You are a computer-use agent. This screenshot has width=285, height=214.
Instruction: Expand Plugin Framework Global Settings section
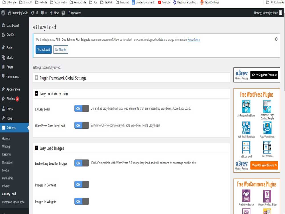[36, 78]
